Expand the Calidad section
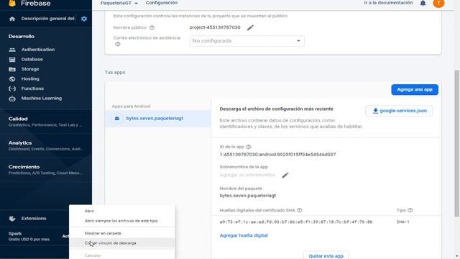The height and width of the screenshot is (259, 460). coord(46,122)
